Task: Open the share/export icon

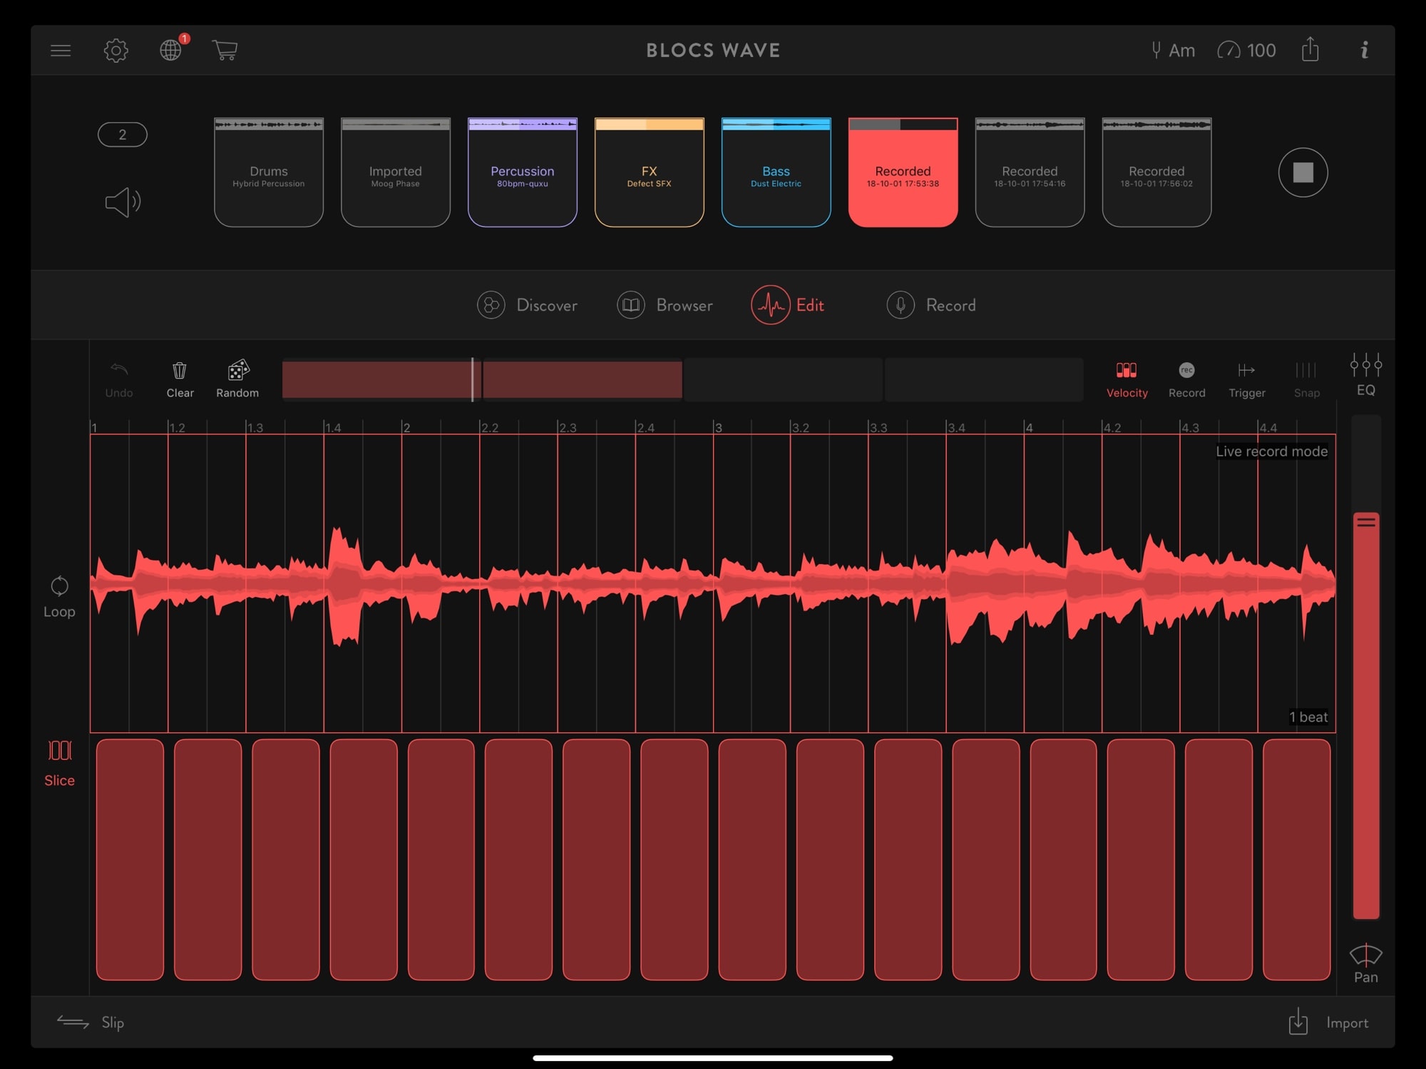Action: coord(1310,50)
